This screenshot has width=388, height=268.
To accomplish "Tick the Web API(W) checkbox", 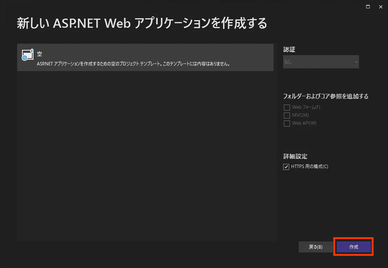I will [x=287, y=123].
